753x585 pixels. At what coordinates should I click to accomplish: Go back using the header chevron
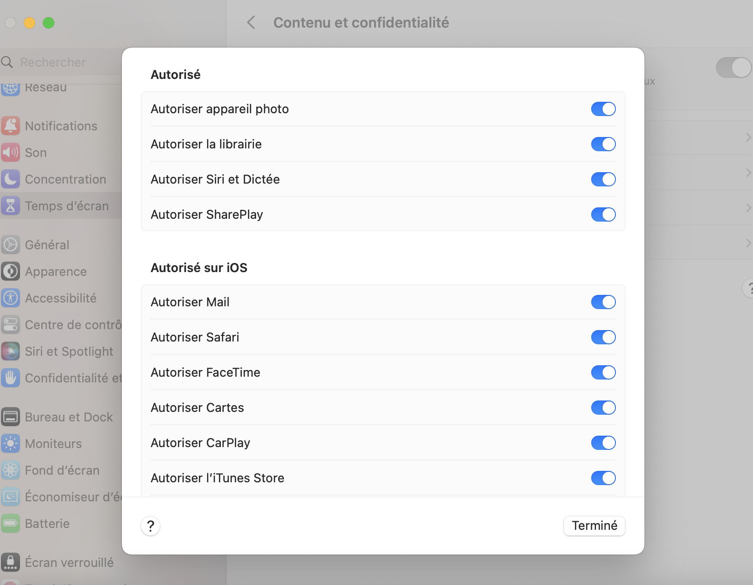[x=251, y=22]
